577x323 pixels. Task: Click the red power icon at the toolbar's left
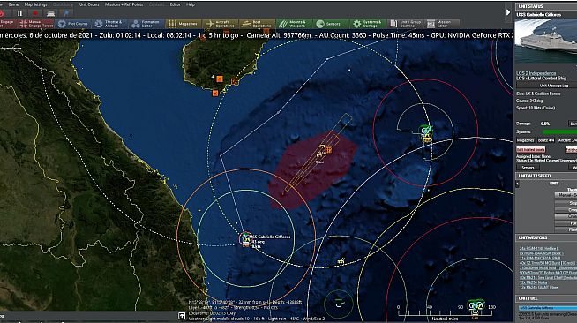click(2, 13)
